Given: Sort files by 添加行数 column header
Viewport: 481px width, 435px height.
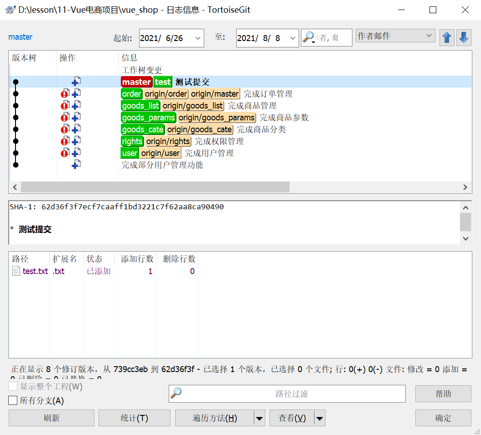Looking at the screenshot, I should click(135, 259).
